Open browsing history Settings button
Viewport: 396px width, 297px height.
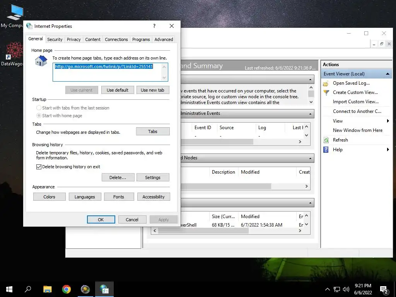coord(153,178)
